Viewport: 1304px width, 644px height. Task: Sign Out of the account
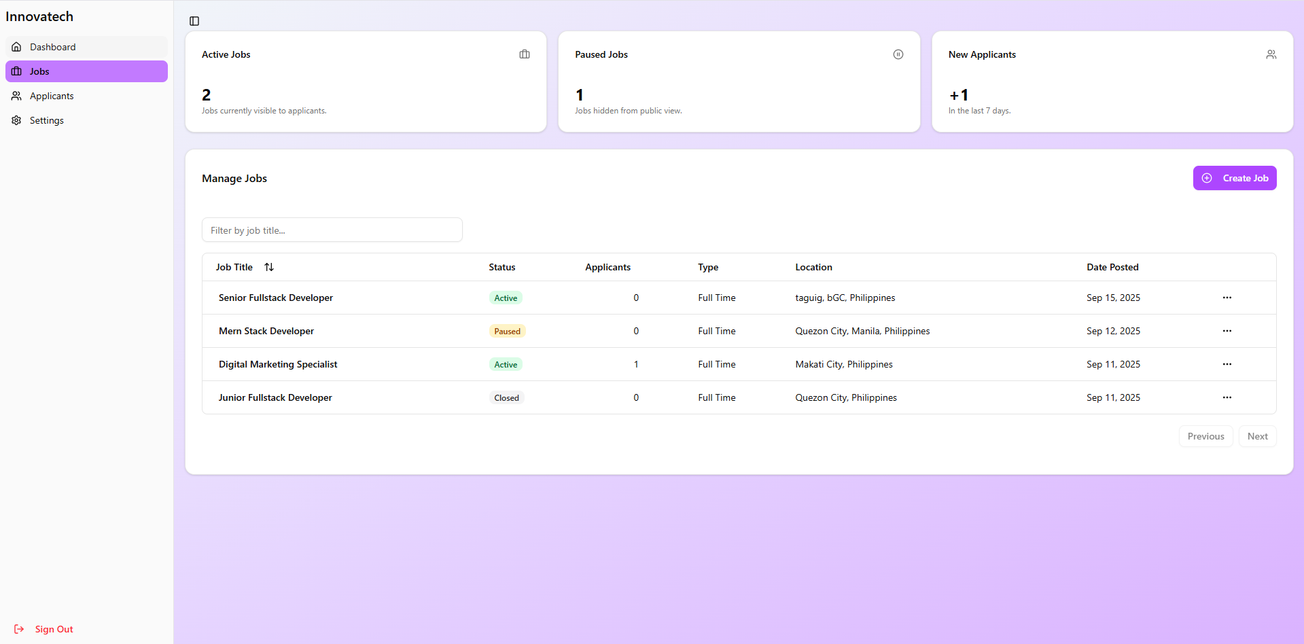[x=44, y=629]
